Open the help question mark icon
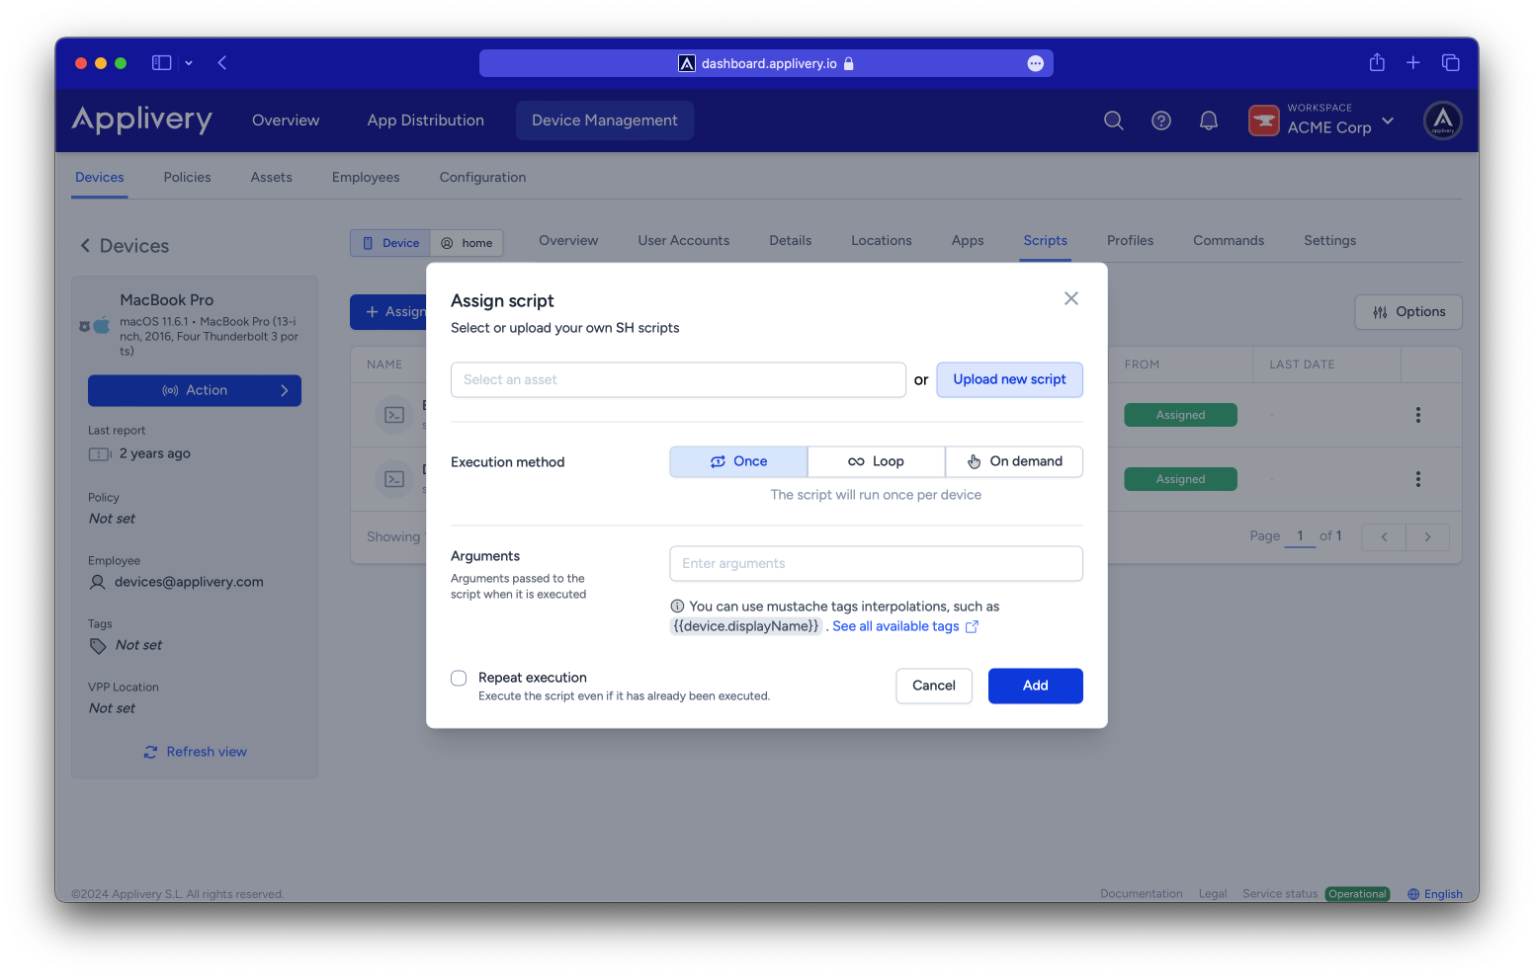The height and width of the screenshot is (975, 1534). coord(1161,121)
